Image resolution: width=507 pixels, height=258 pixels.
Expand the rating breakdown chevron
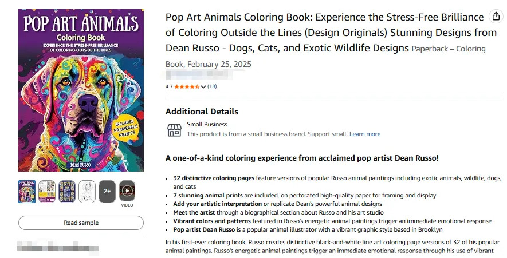click(x=203, y=87)
